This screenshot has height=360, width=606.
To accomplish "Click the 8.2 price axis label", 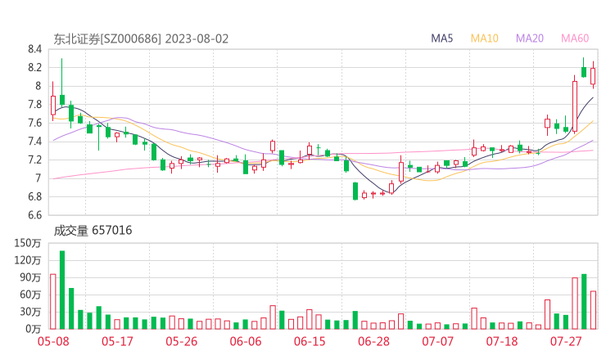I will (x=34, y=68).
